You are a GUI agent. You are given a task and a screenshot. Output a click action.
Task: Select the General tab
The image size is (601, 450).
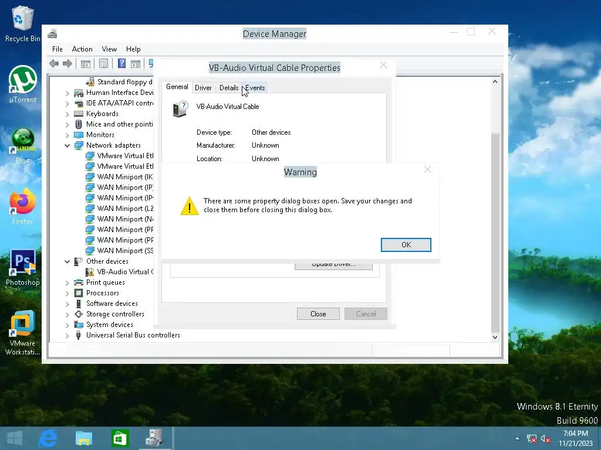pyautogui.click(x=177, y=87)
